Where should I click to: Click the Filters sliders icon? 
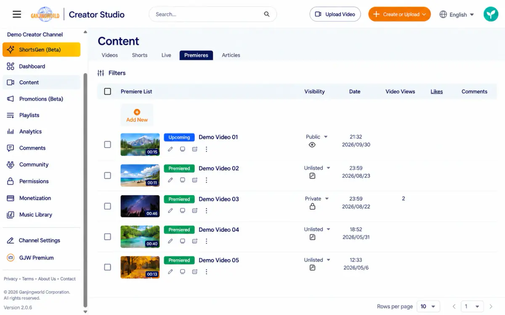click(x=101, y=73)
